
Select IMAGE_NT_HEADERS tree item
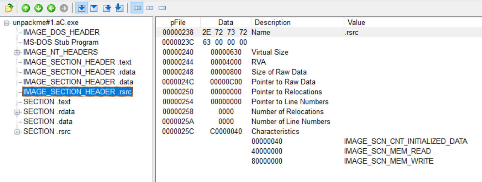point(60,52)
